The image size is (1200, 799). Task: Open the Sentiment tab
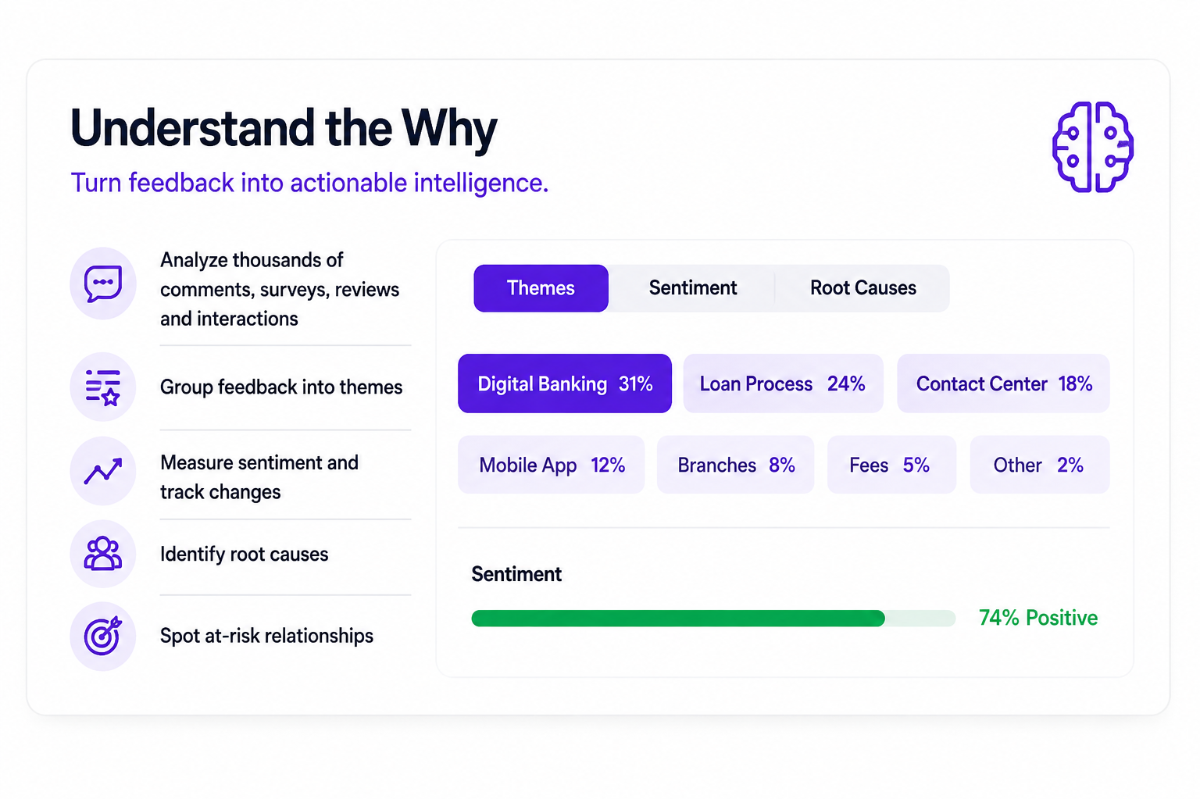tap(692, 288)
